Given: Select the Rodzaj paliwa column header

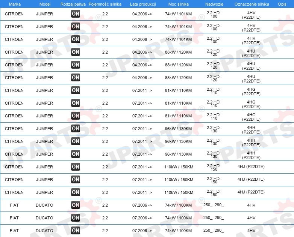Looking at the screenshot, I should pyautogui.click(x=73, y=4).
